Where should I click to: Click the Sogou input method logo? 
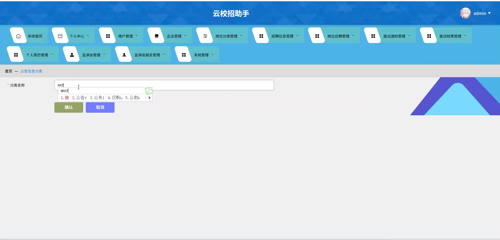[x=149, y=91]
